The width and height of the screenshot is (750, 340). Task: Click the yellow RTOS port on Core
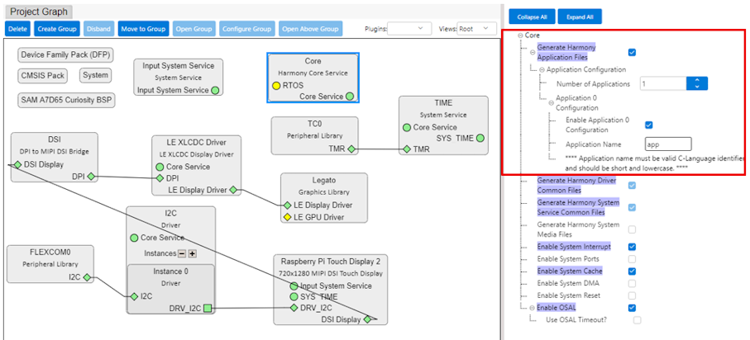276,85
